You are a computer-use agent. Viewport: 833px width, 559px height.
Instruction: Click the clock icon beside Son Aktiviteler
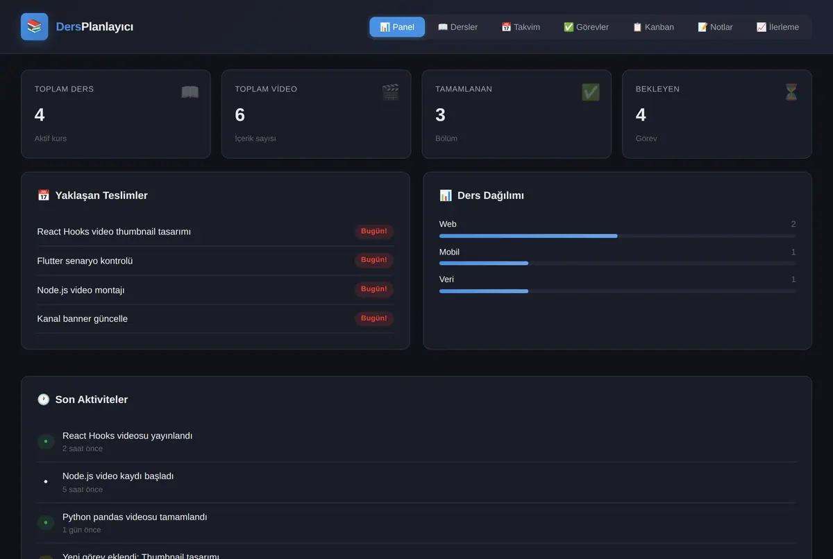point(43,399)
